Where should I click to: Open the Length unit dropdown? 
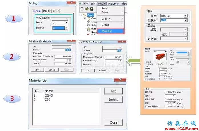66,28
